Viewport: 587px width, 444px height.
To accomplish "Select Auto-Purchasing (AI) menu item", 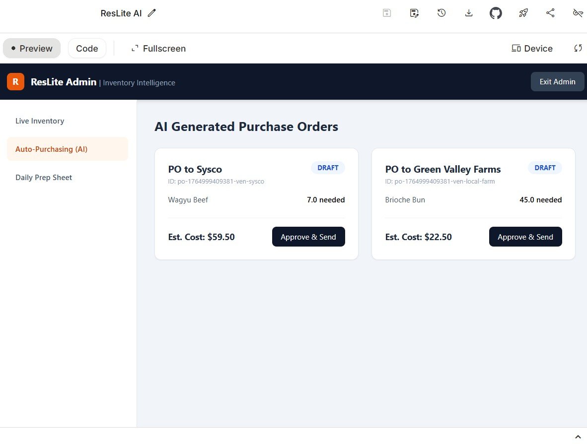I will [x=68, y=149].
